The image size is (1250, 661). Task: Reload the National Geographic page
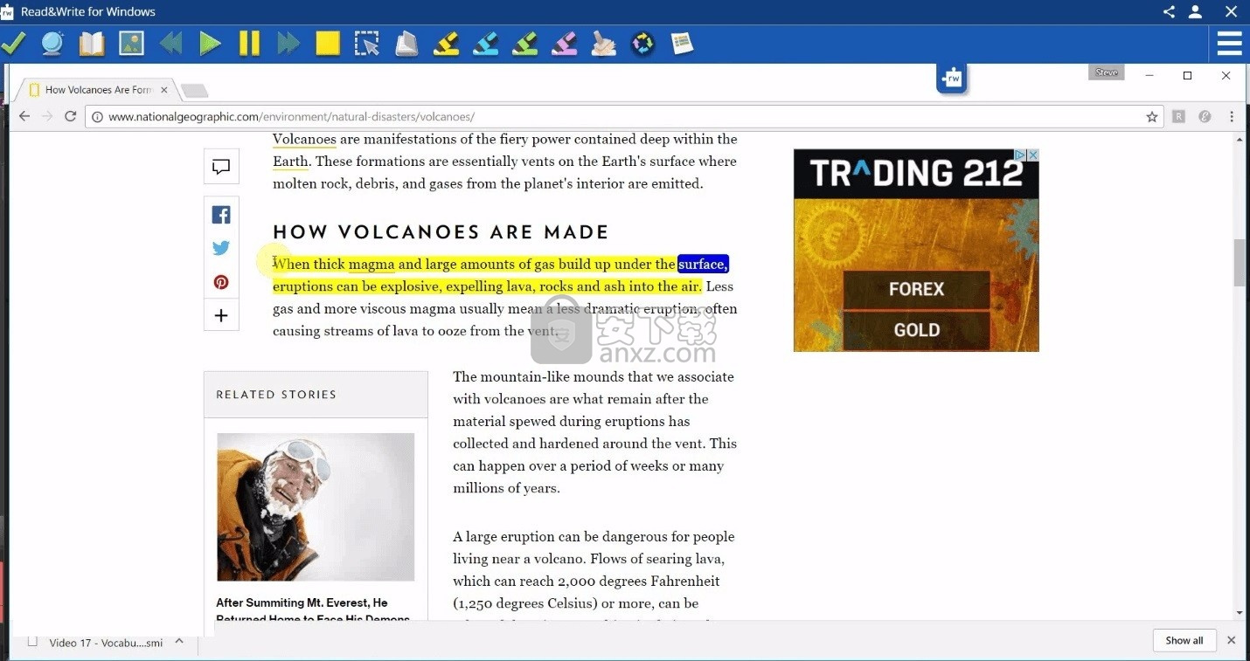pyautogui.click(x=71, y=116)
